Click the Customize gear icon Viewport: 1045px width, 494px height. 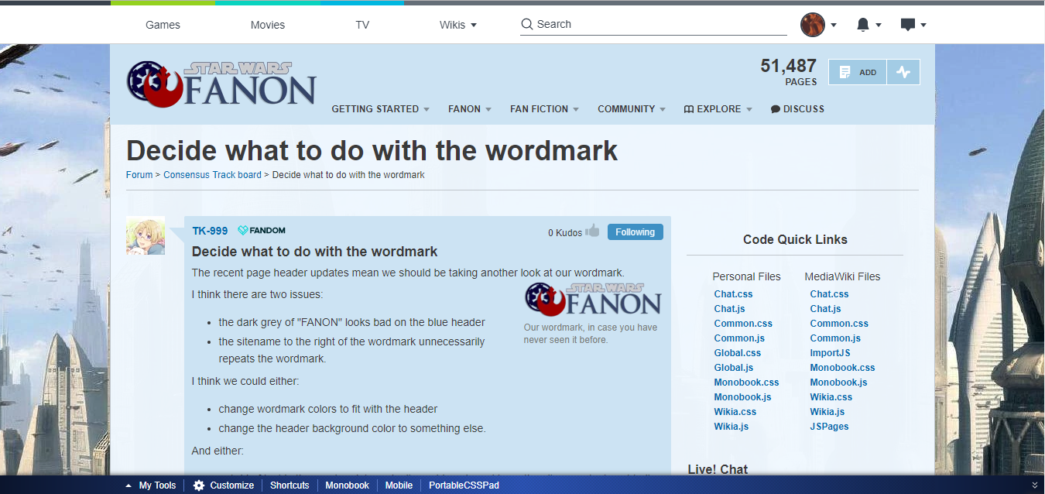[199, 485]
